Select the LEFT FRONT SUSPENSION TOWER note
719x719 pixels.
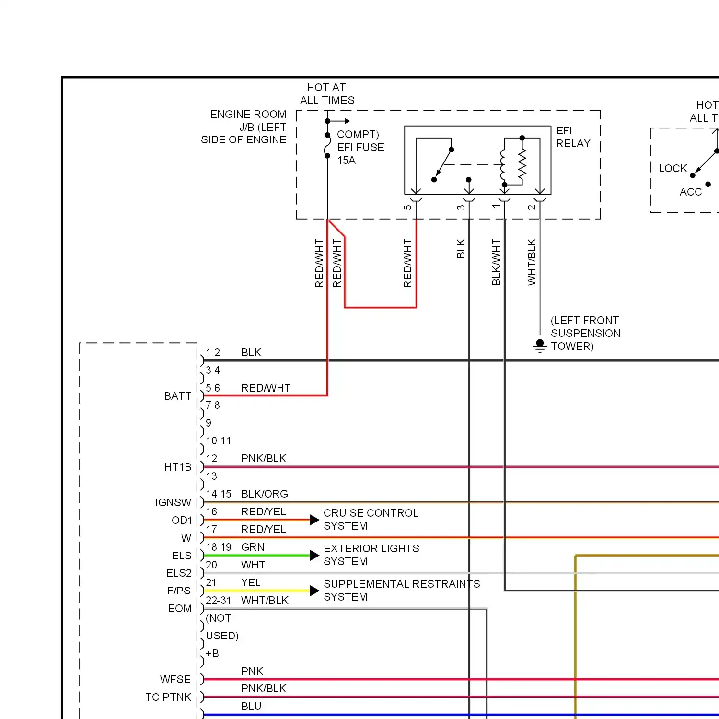click(585, 333)
